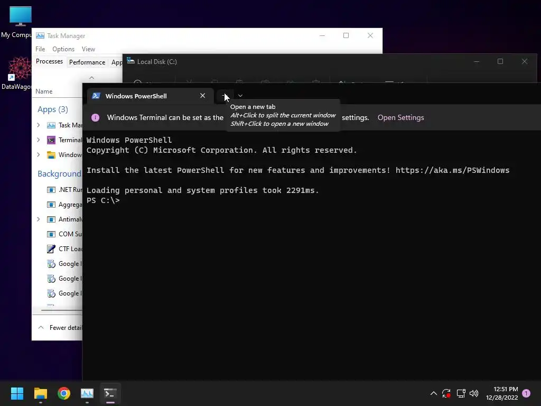The width and height of the screenshot is (541, 406).
Task: Click the Open Settings link
Action: pos(400,117)
